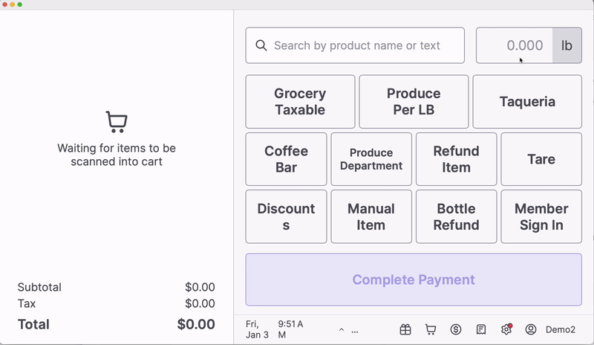Select the Coffee Bar button
The image size is (594, 345).
point(286,159)
